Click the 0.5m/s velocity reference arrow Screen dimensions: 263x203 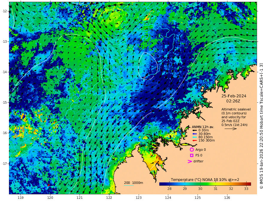230,129
